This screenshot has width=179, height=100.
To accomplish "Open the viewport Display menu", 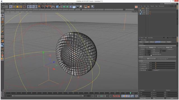I will click(17, 12).
